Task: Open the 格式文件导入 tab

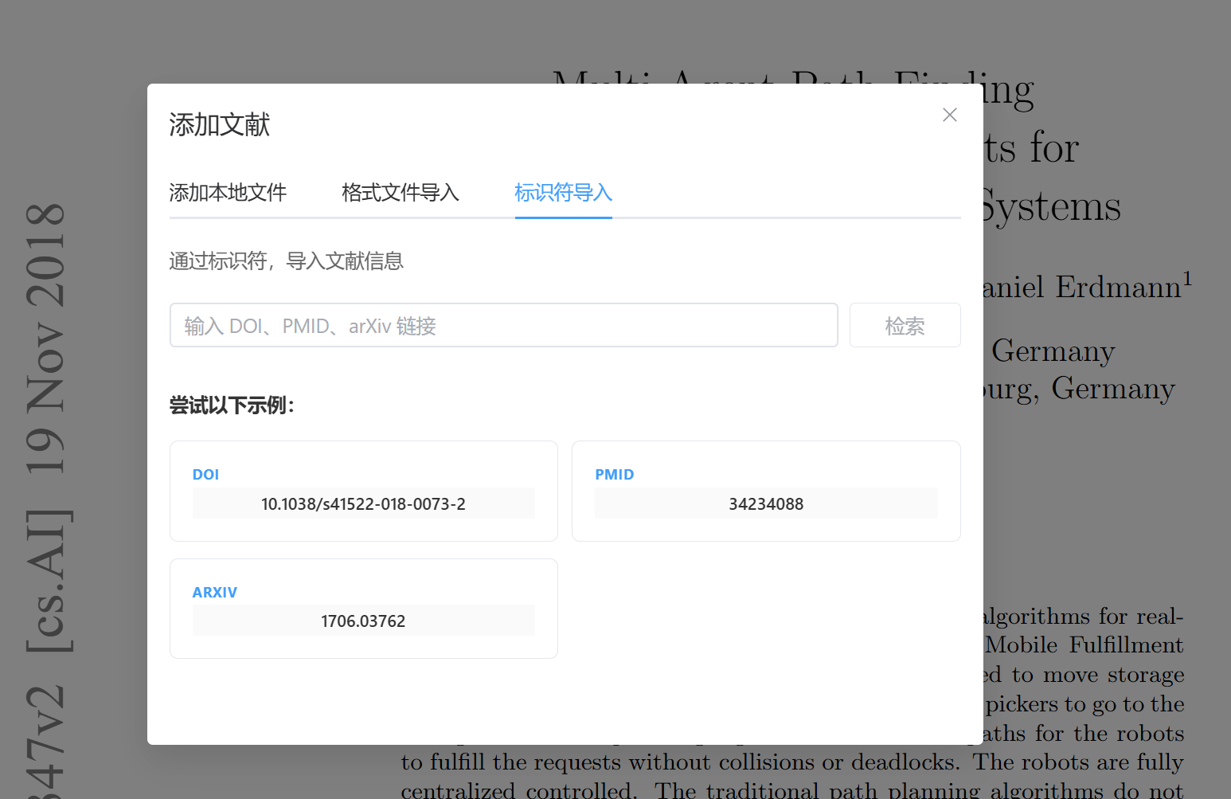Action: (400, 193)
